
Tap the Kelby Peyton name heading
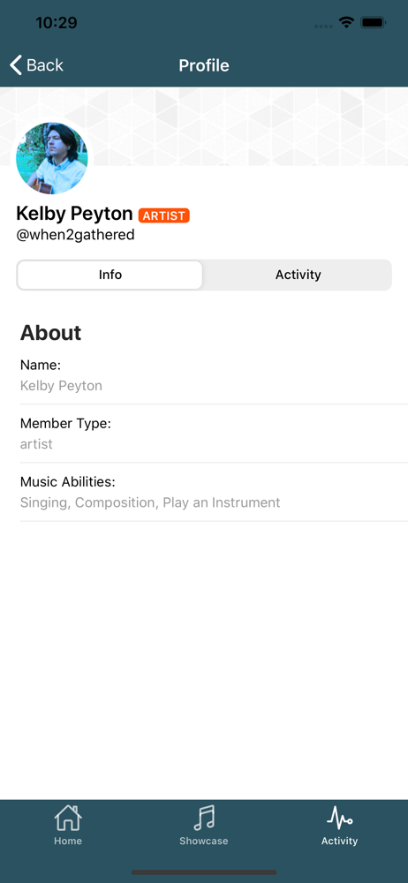[74, 214]
